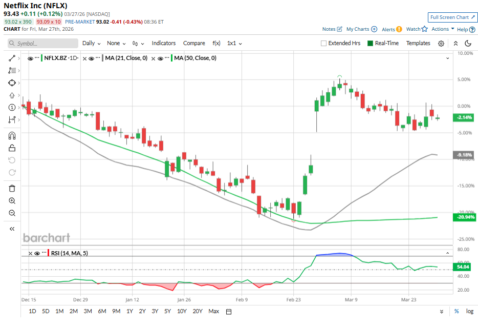
Task: Open the Actions dropdown menu
Action: tap(442, 29)
